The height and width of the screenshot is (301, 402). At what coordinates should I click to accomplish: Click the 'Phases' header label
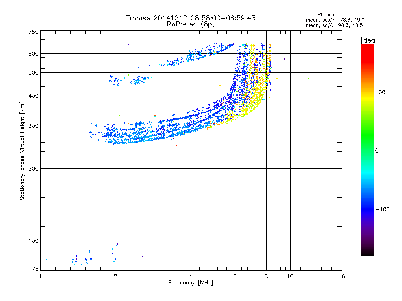[x=325, y=15]
